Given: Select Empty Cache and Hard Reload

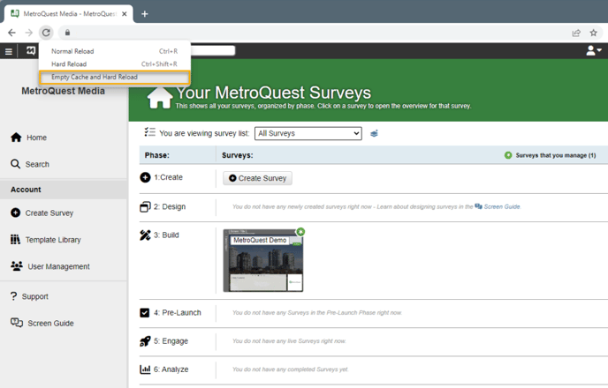Looking at the screenshot, I should (94, 77).
